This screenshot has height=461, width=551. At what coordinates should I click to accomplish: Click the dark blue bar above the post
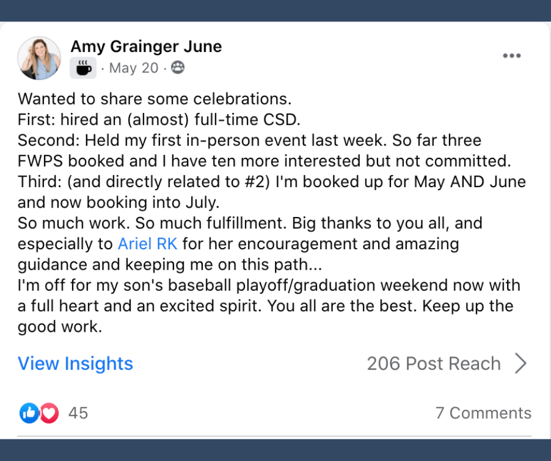click(x=275, y=11)
